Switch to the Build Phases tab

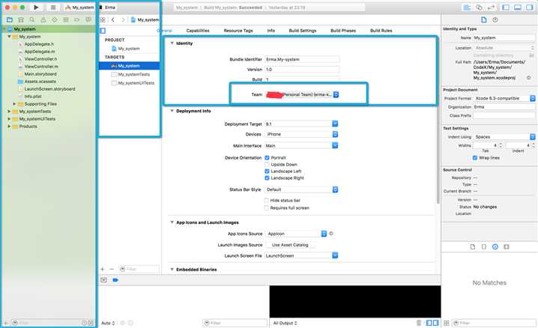coord(342,31)
